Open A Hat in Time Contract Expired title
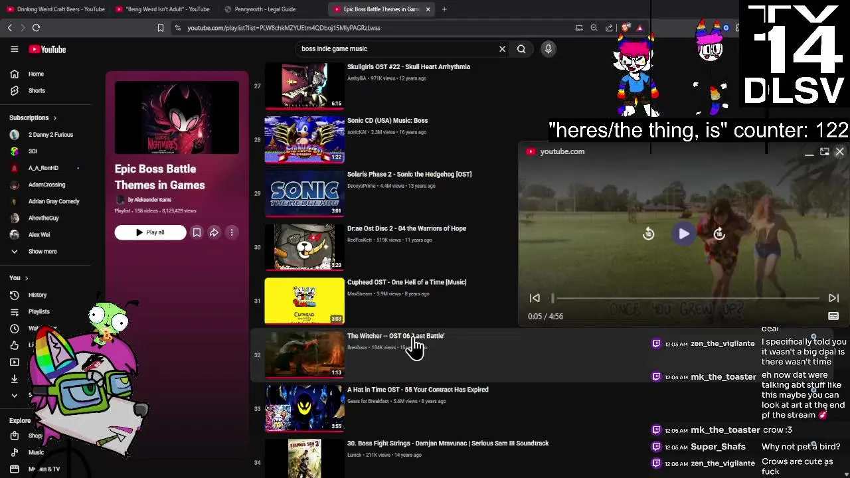Image resolution: width=850 pixels, height=478 pixels. (x=418, y=390)
